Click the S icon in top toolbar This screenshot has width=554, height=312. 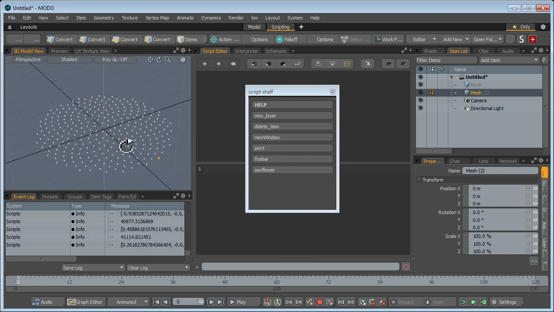coord(522,39)
